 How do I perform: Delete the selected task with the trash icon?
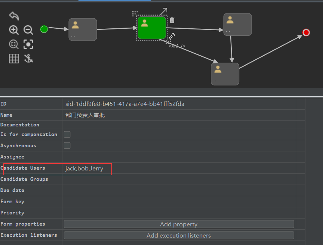(172, 20)
